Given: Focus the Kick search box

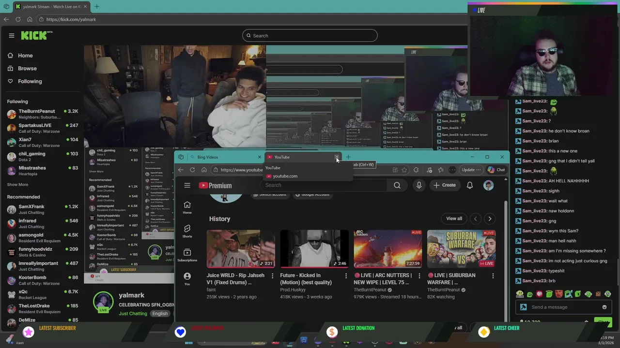Looking at the screenshot, I should click(x=310, y=35).
